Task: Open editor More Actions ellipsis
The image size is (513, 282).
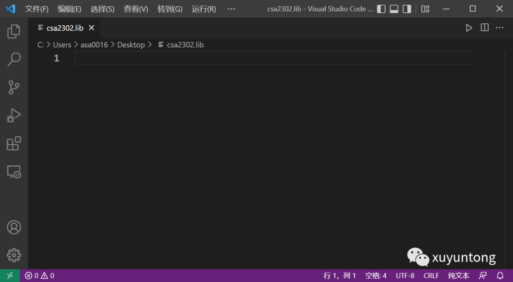Action: 500,28
